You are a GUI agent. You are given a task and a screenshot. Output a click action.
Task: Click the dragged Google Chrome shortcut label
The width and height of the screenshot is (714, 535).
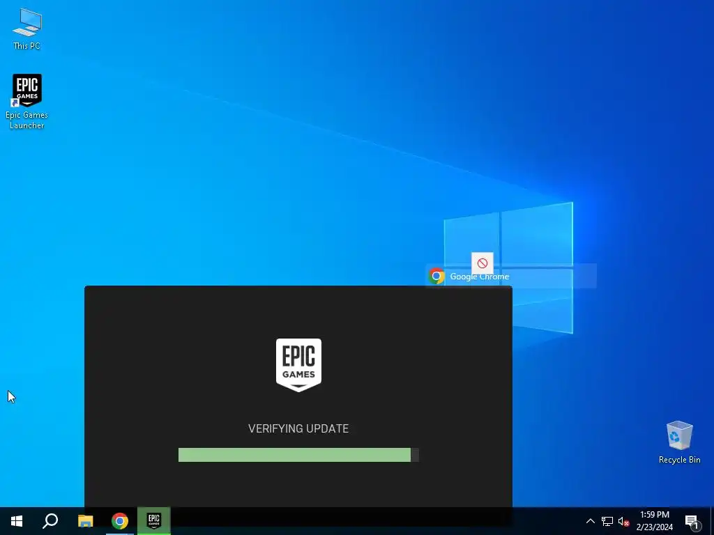point(480,277)
